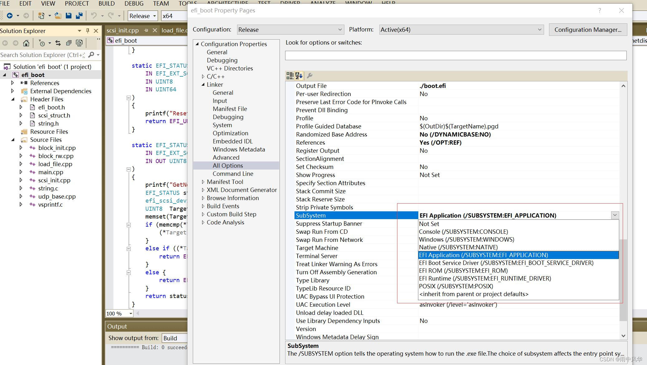
Task: Click the Save All icon
Action: 79,16
